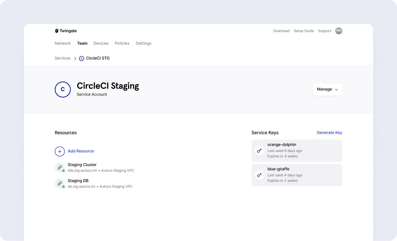The width and height of the screenshot is (397, 241).
Task: Select the Team tab
Action: 82,43
